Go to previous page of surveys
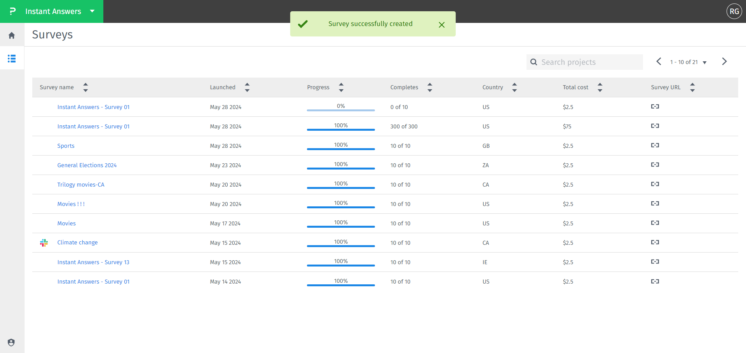746x353 pixels. tap(659, 62)
